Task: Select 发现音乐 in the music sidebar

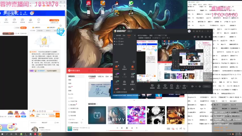Action: (x=76, y=76)
